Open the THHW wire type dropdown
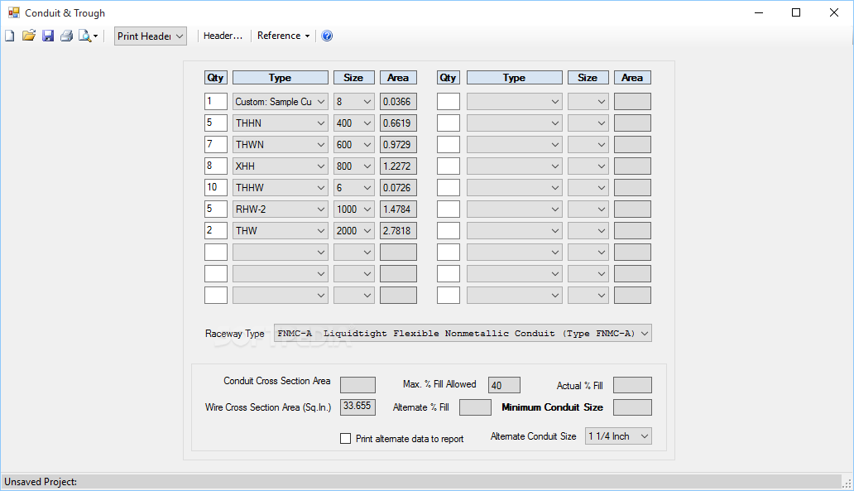The image size is (854, 491). tap(280, 187)
